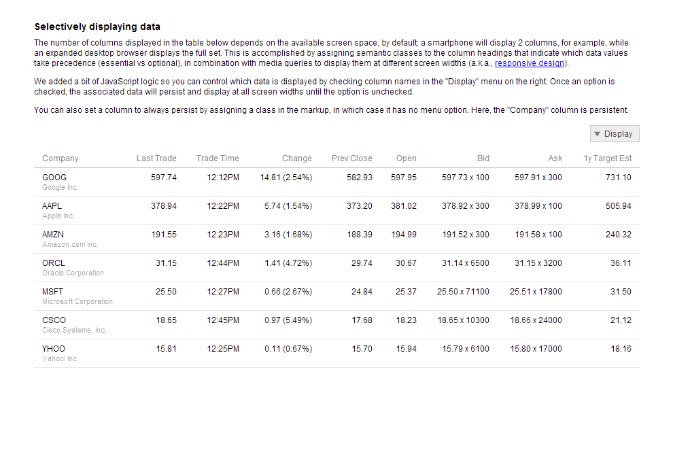673x472 pixels.
Task: Click the 1y Target Est column header
Action: pos(607,158)
